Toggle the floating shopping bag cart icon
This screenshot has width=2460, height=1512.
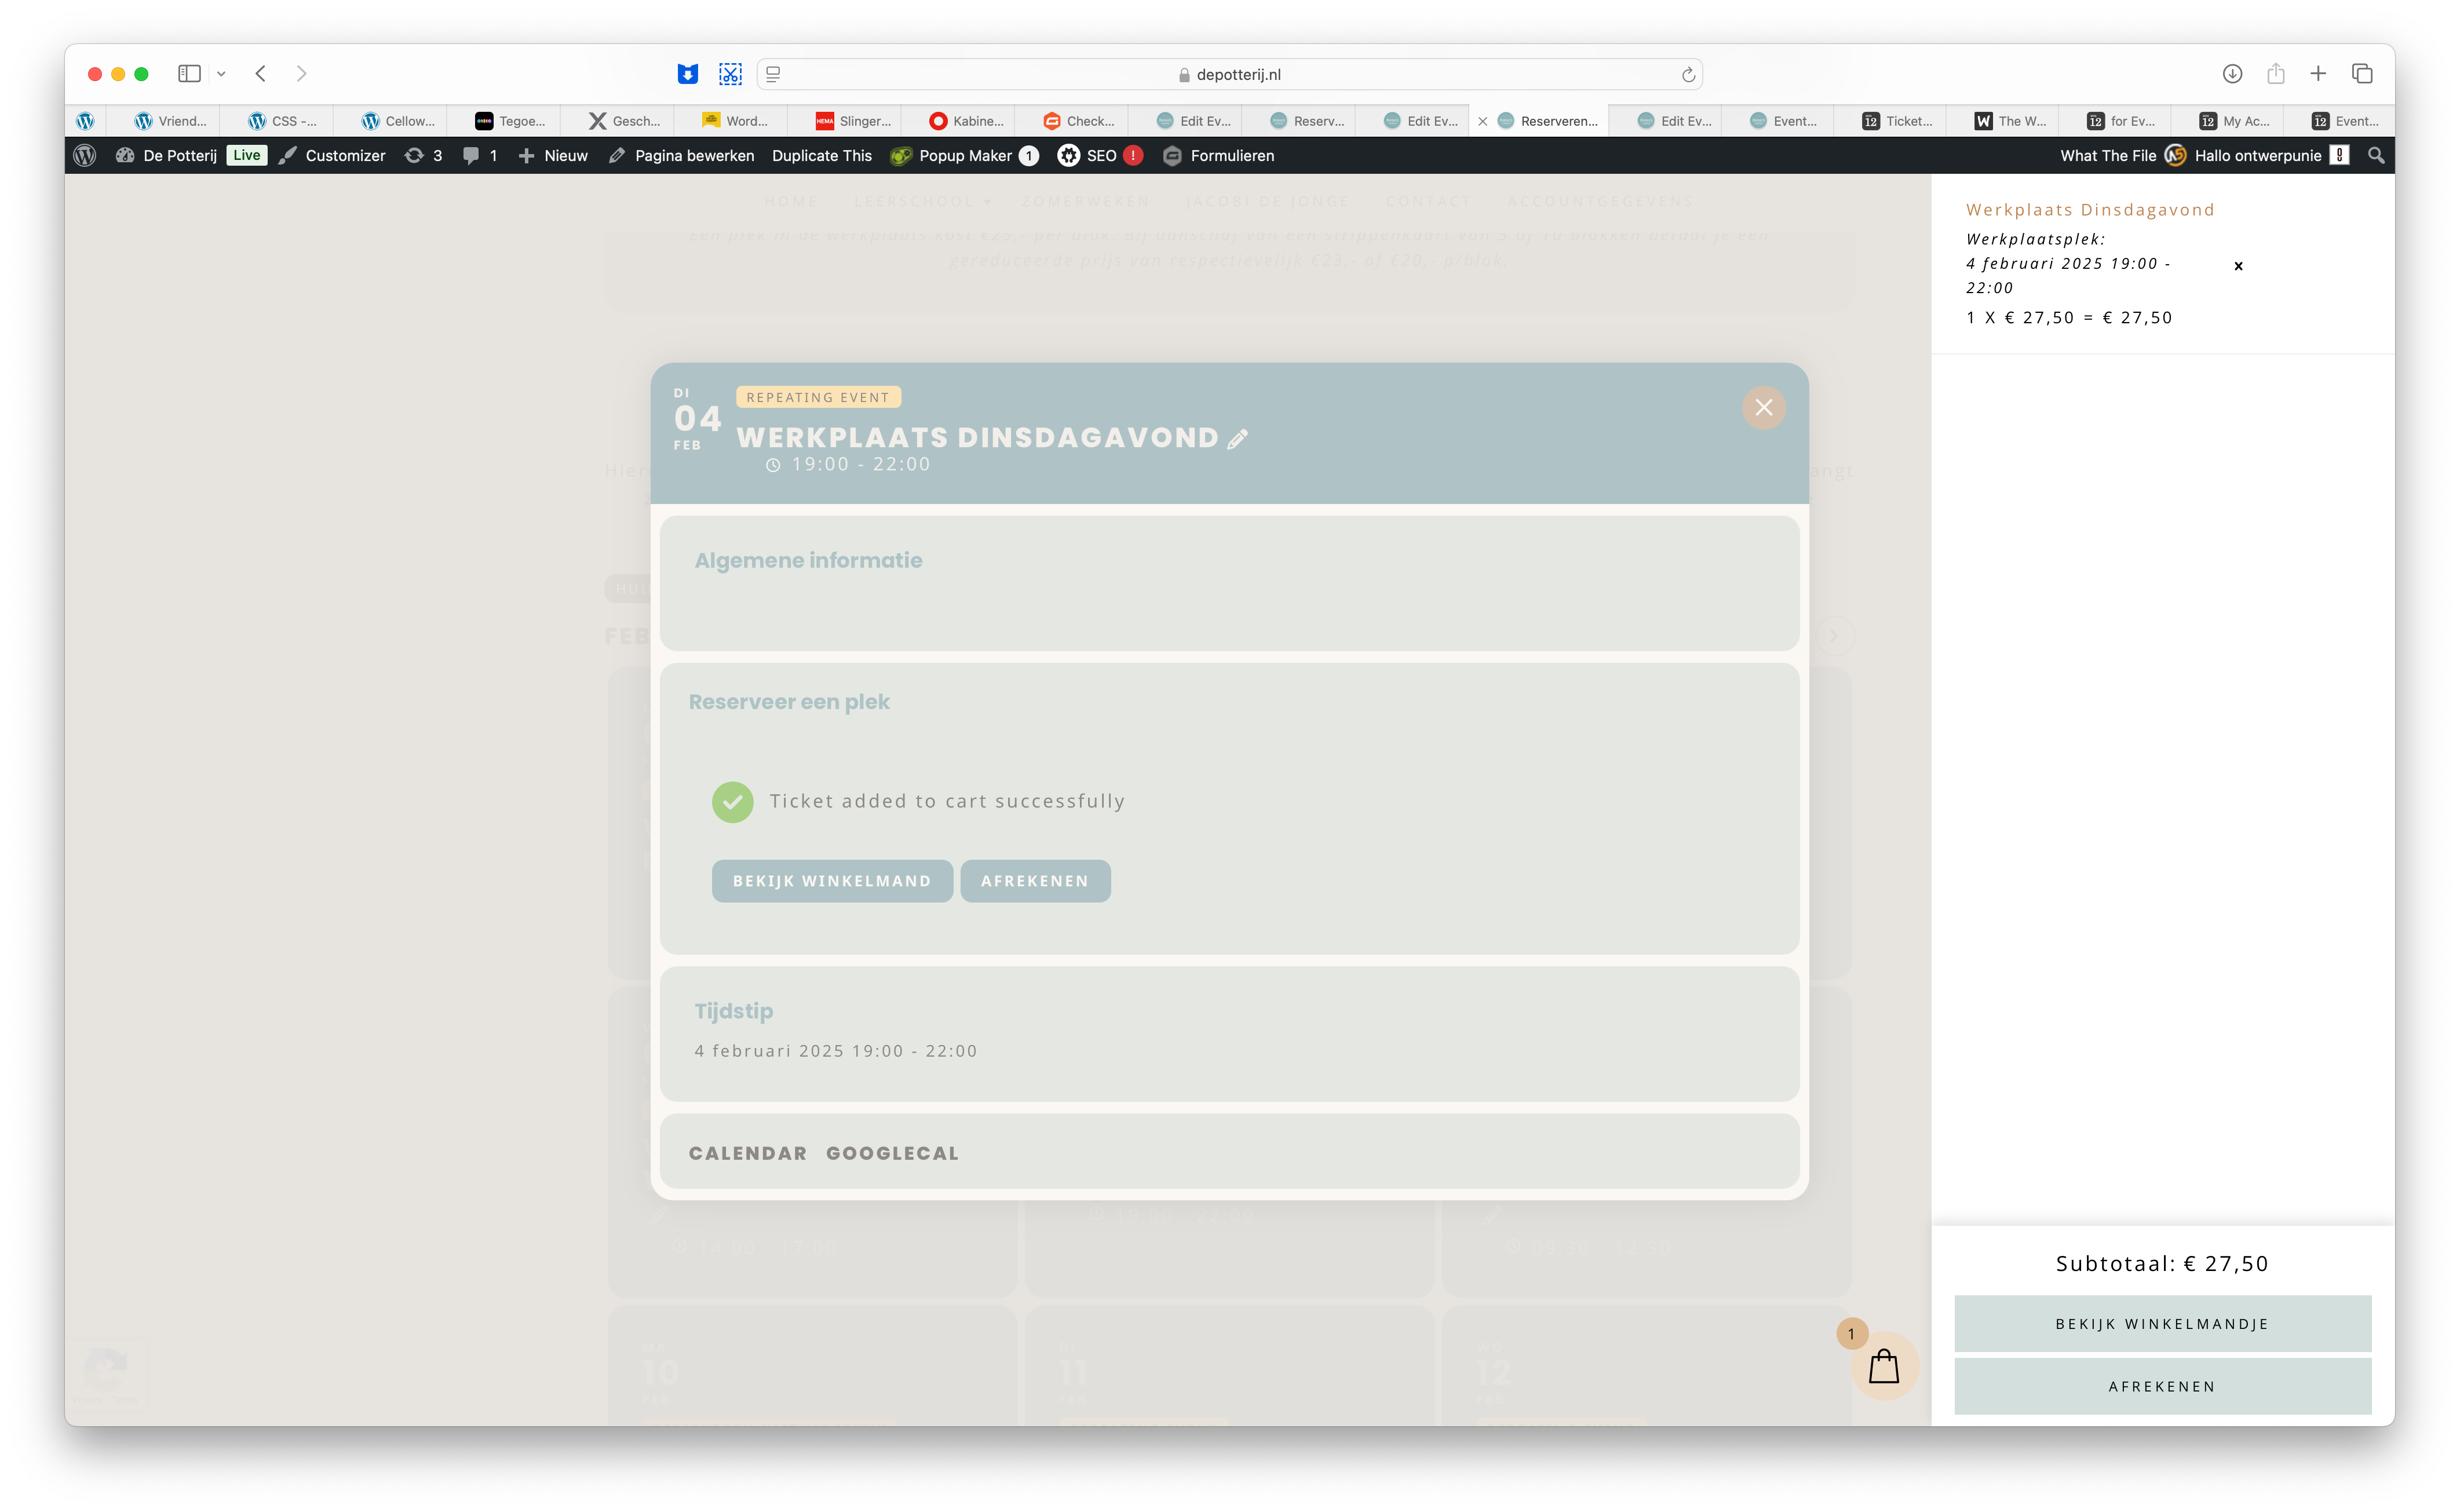pos(1884,1366)
